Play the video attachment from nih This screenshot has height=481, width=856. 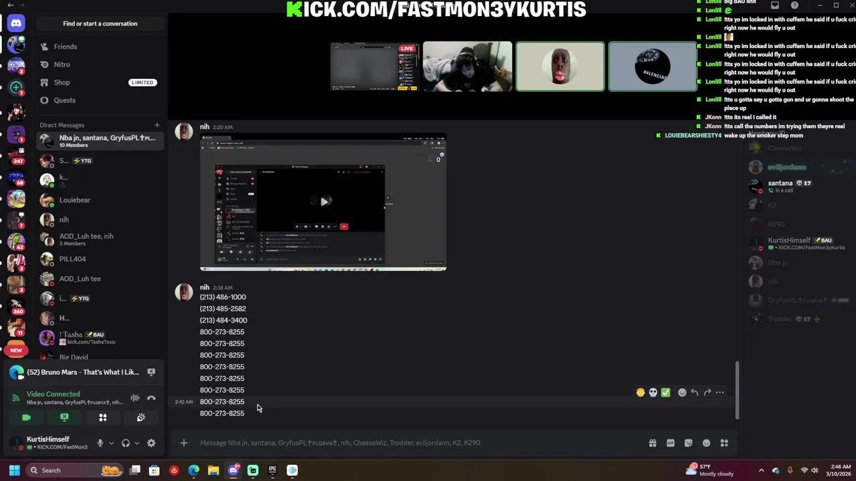coord(324,202)
